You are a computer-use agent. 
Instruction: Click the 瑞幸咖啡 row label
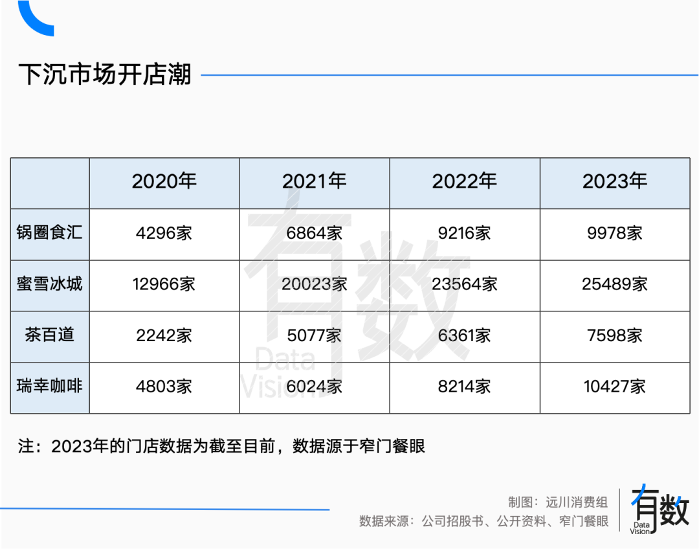(x=50, y=388)
